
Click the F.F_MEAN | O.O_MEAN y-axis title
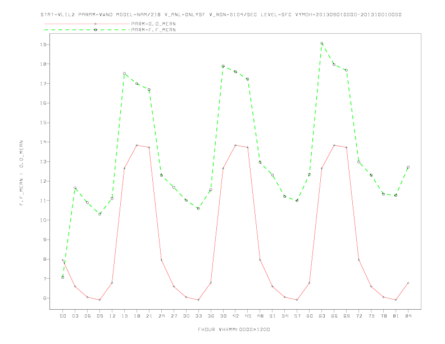[21, 173]
